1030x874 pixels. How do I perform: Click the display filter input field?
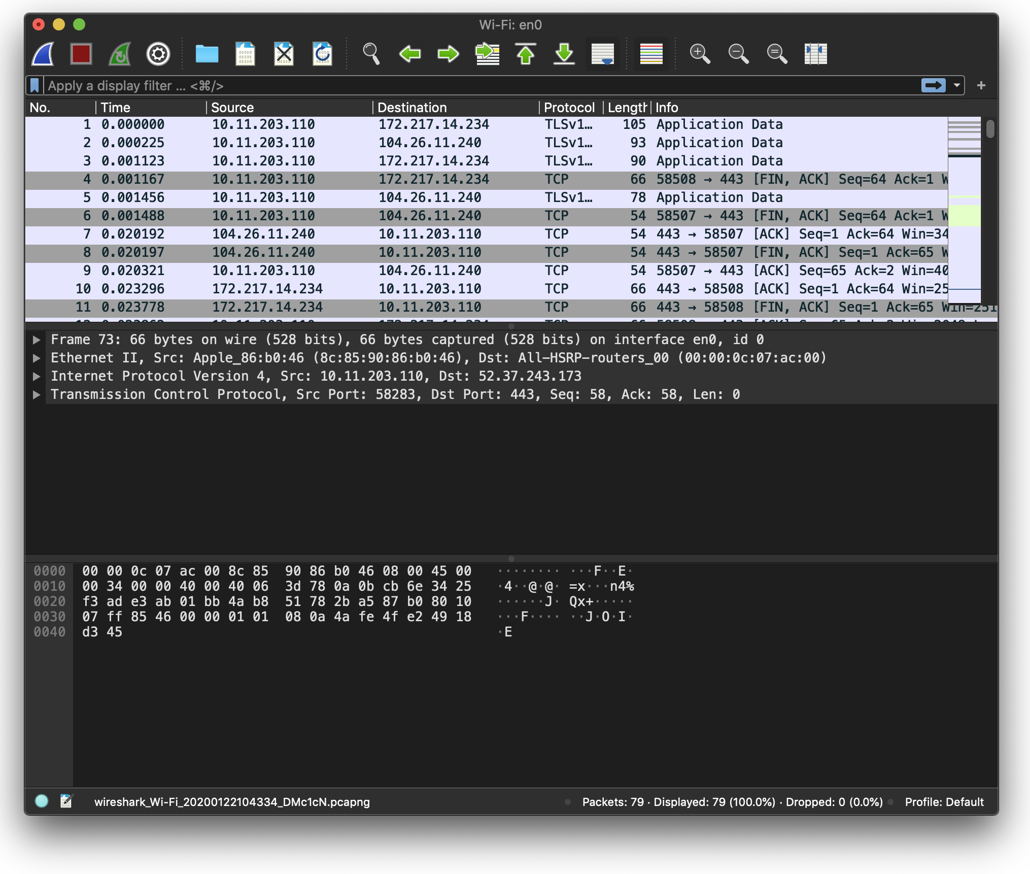(x=482, y=85)
